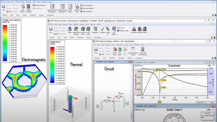The width and height of the screenshot is (217, 122).
Task: Open Monitor icon in Icepak ribbon
Action: click(x=145, y=30)
